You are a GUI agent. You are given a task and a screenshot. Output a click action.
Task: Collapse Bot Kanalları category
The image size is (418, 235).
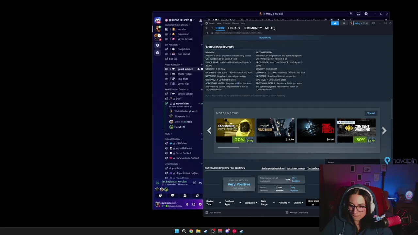(172, 45)
